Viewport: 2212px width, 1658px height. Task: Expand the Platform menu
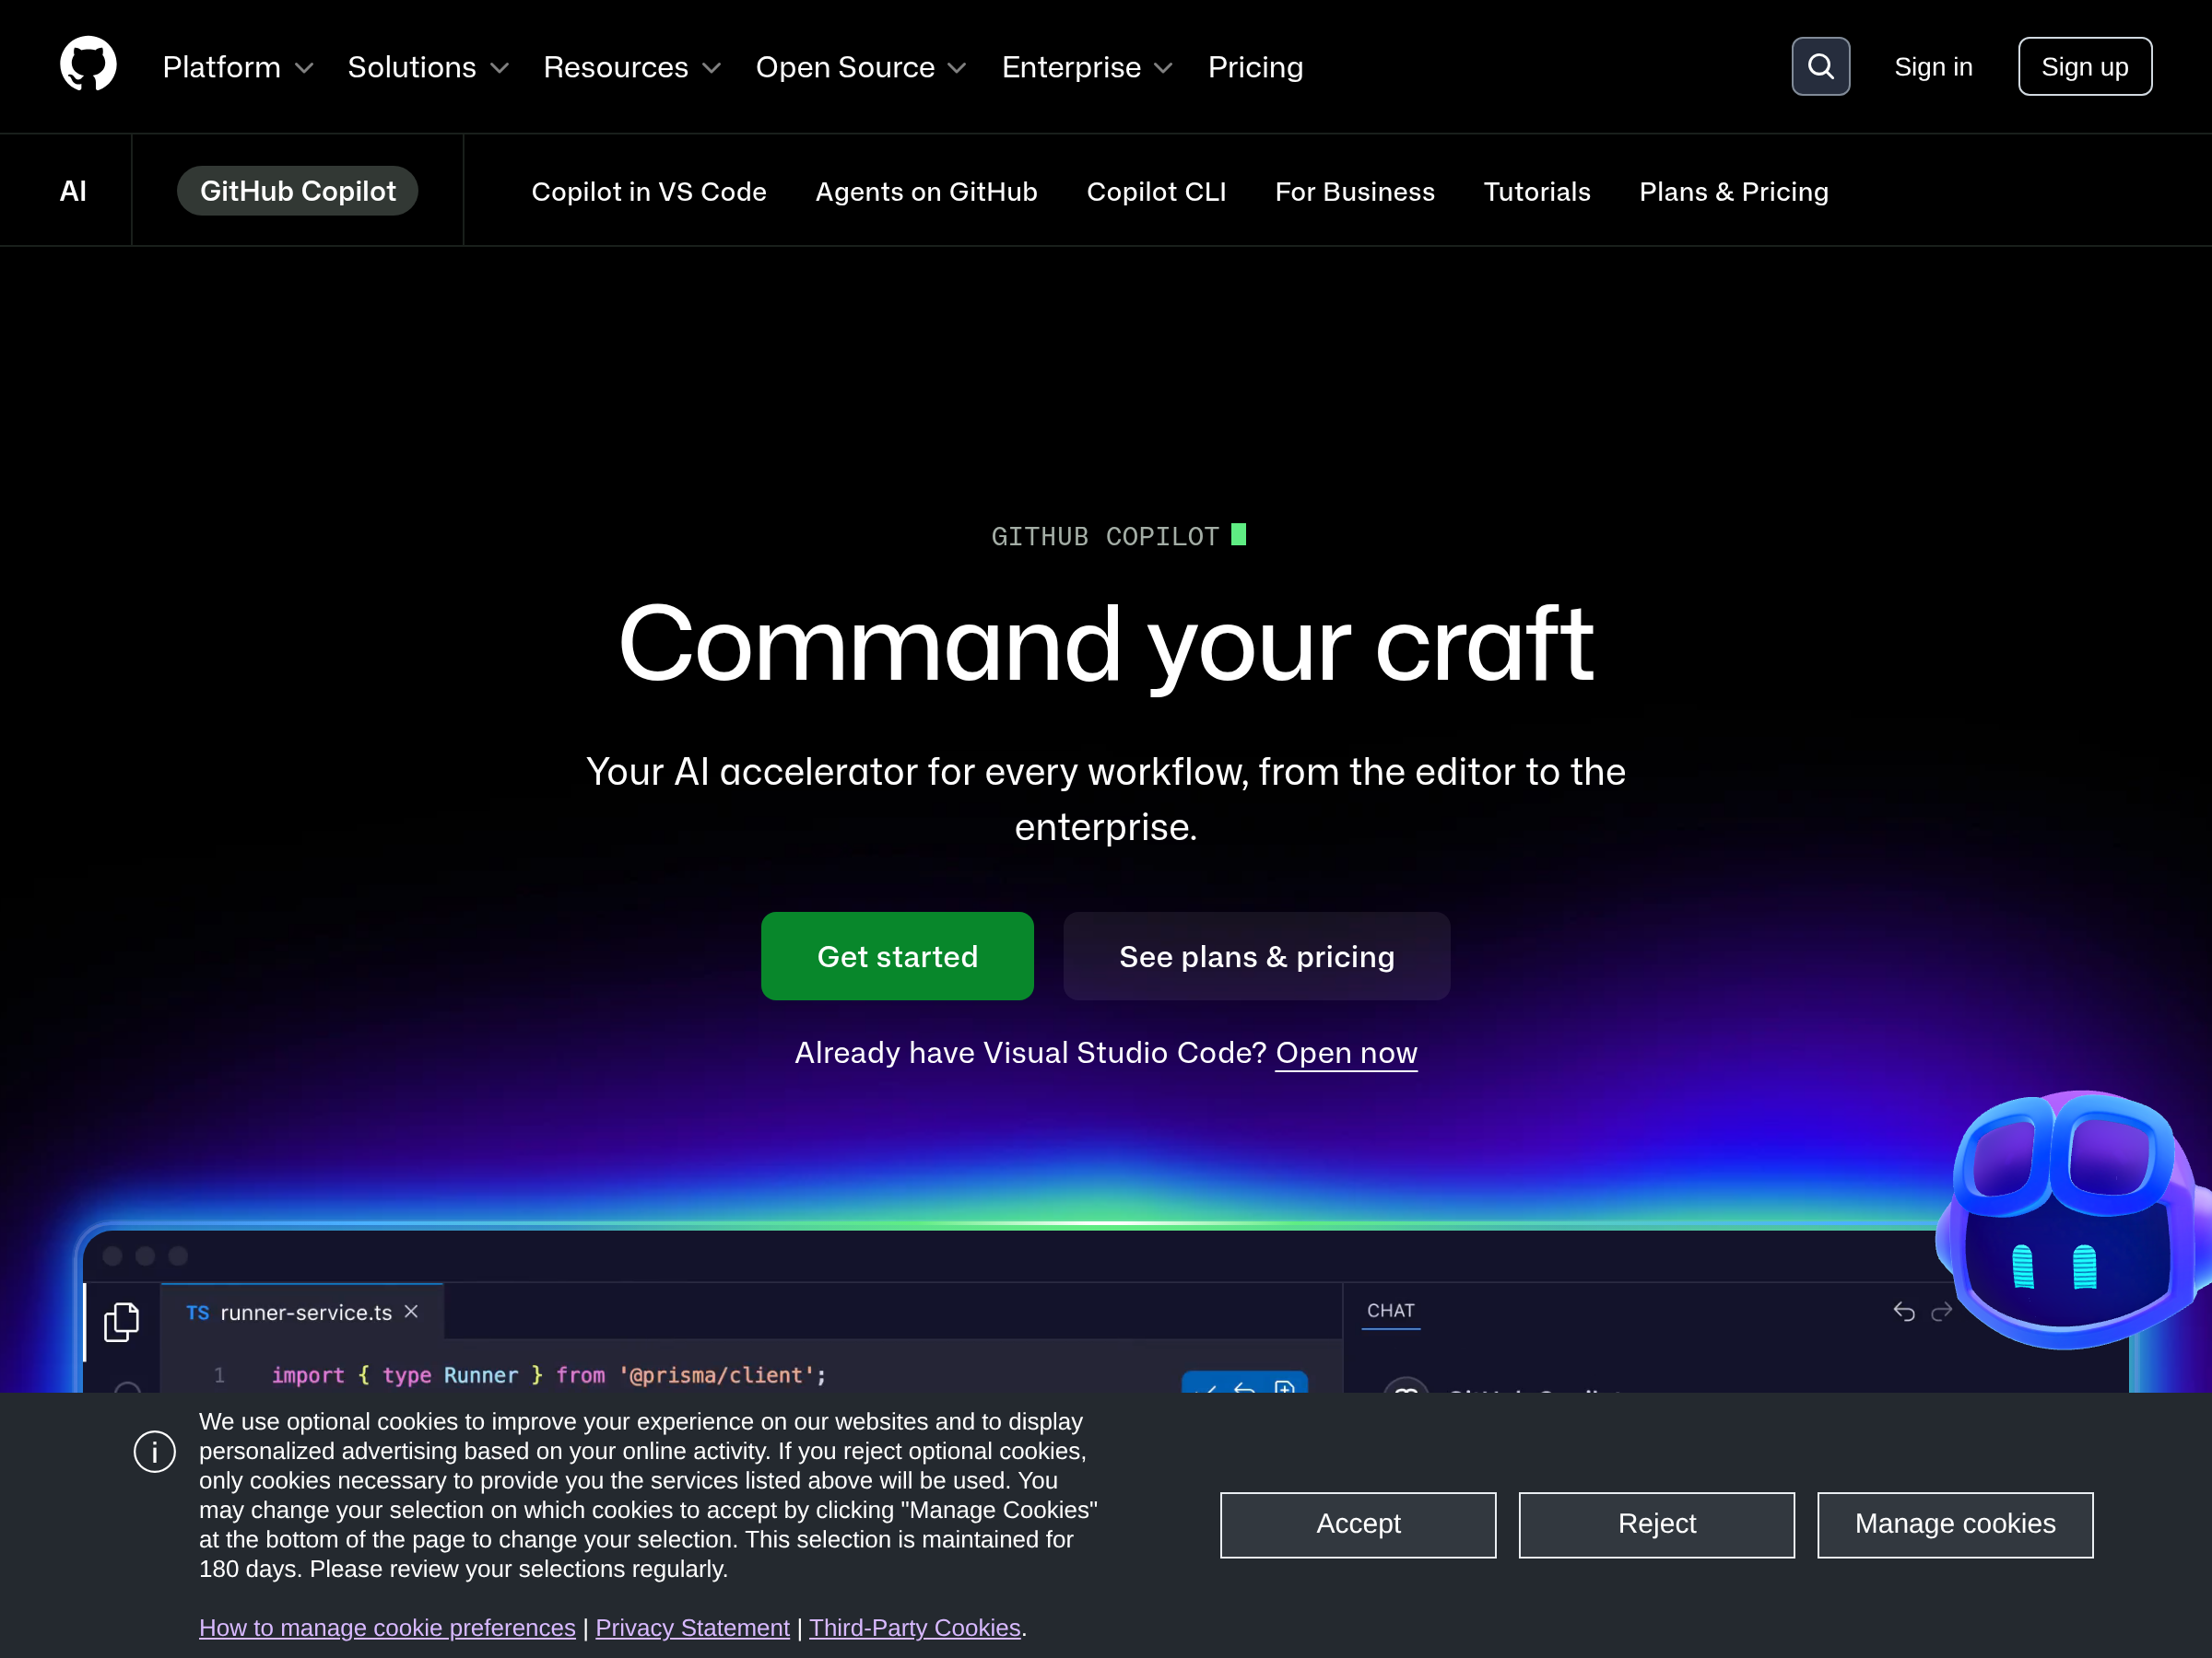point(238,67)
